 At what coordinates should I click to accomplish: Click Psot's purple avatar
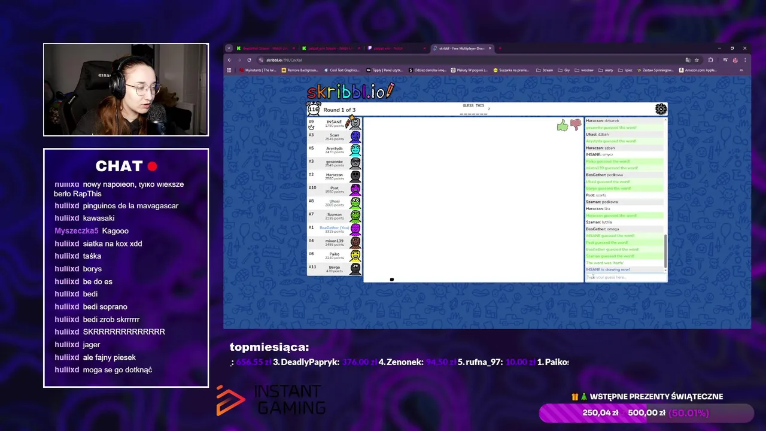click(355, 190)
